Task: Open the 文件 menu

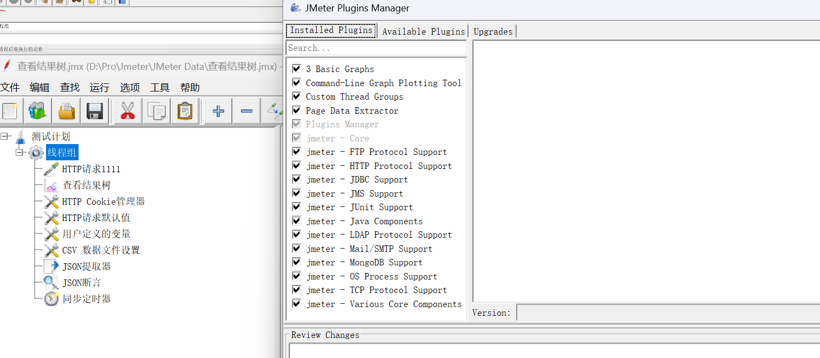Action: [x=10, y=87]
